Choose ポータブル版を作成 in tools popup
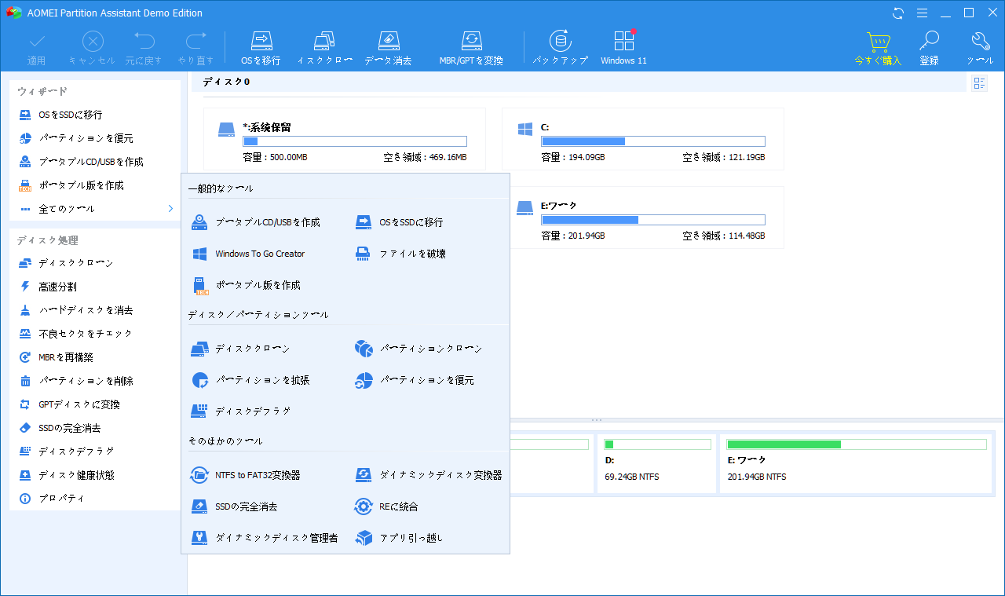Viewport: 1005px width, 596px height. point(247,285)
